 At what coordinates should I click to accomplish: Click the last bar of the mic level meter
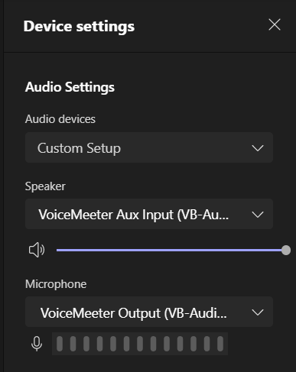click(x=220, y=344)
